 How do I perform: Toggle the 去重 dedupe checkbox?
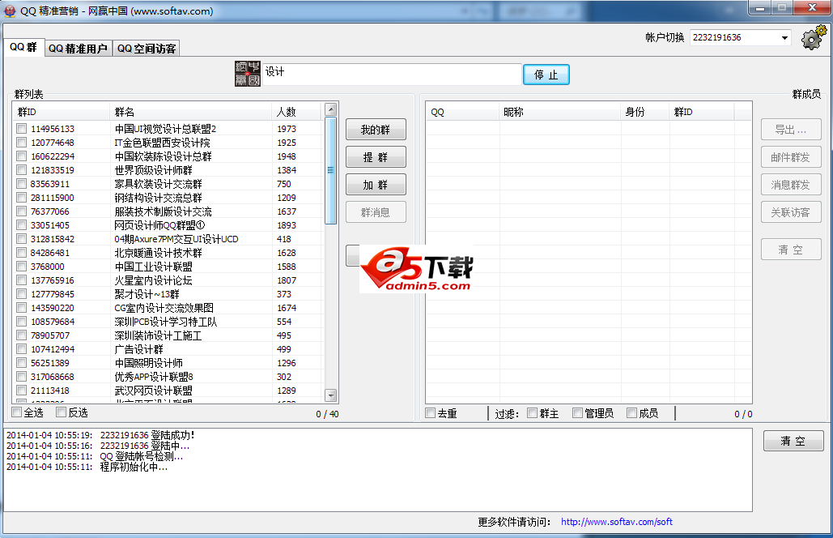(431, 413)
